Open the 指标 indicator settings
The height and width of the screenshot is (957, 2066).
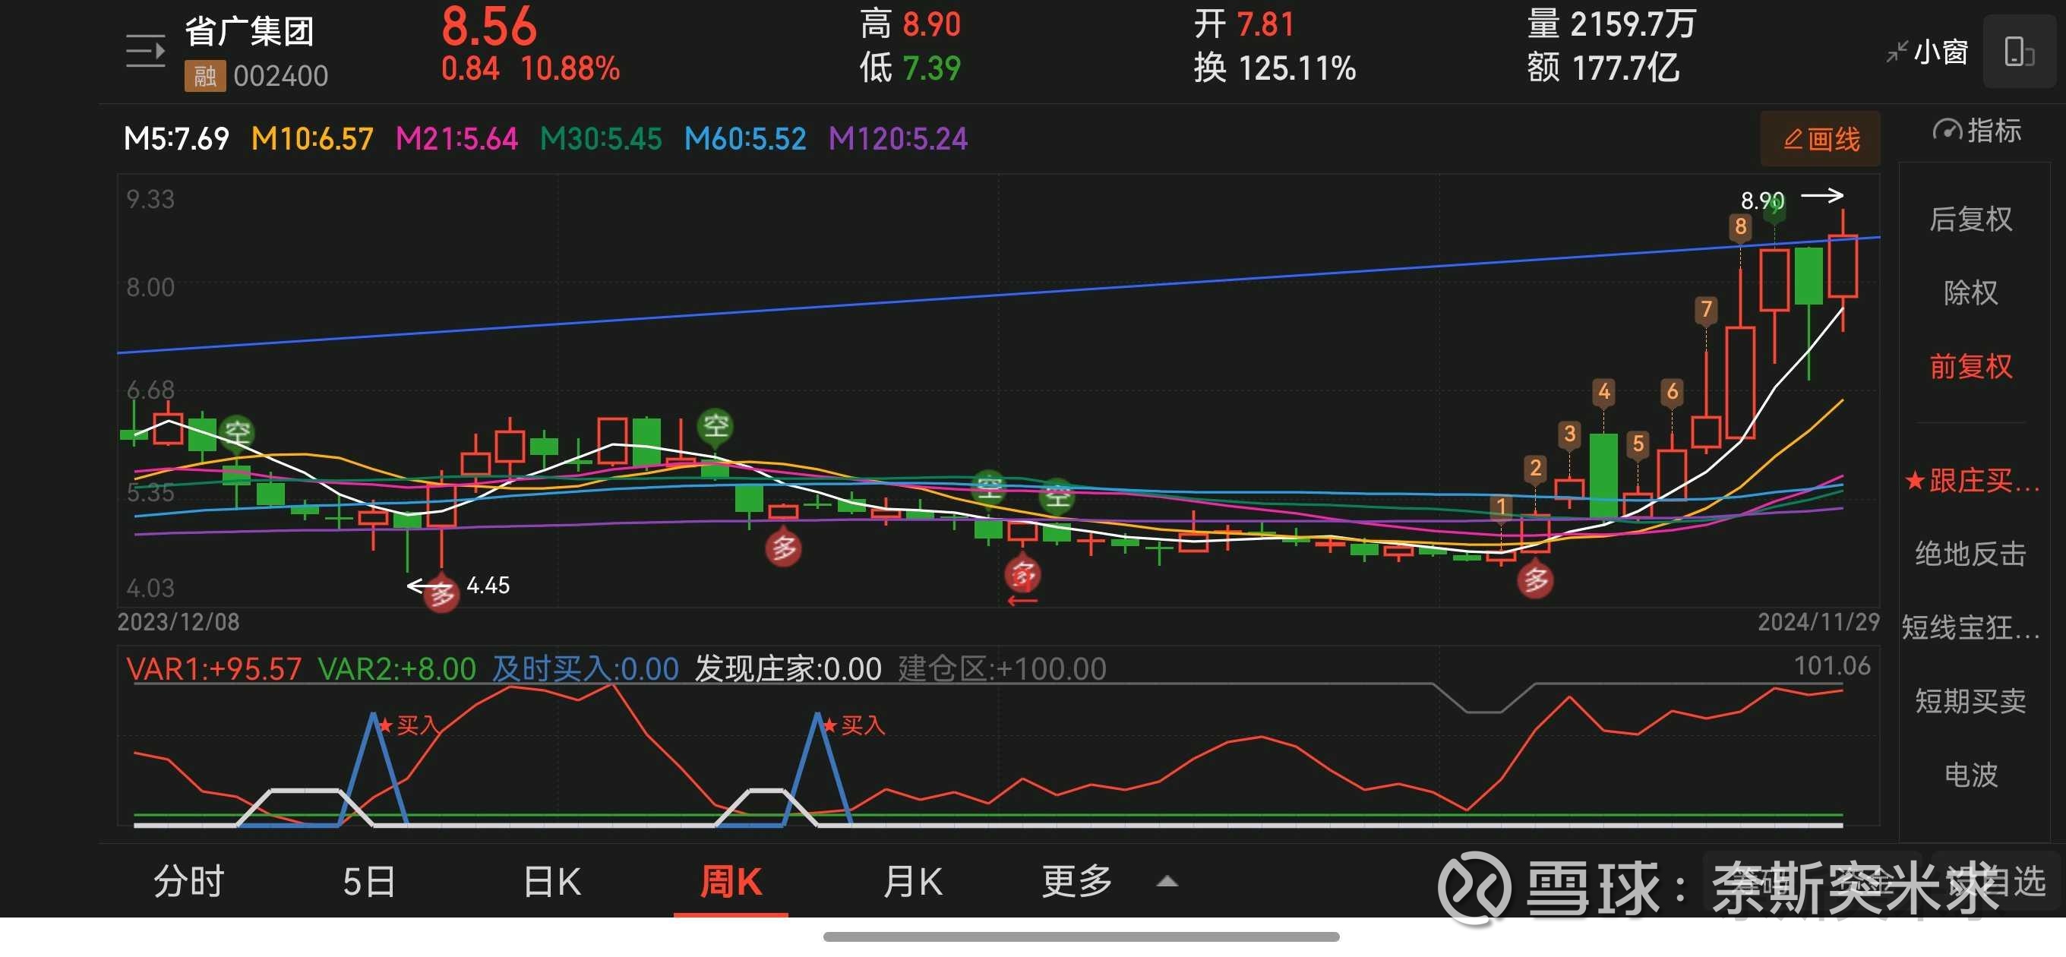click(x=1976, y=130)
